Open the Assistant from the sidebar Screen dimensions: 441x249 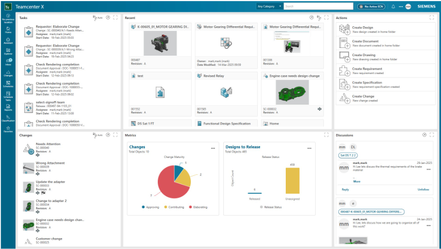pyautogui.click(x=8, y=40)
